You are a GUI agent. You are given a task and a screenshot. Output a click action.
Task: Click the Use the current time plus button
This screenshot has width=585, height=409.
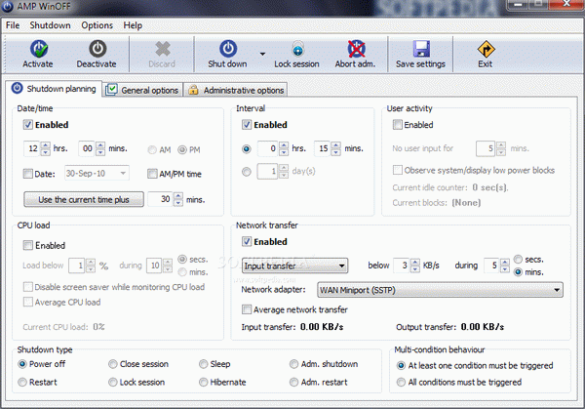(x=84, y=199)
